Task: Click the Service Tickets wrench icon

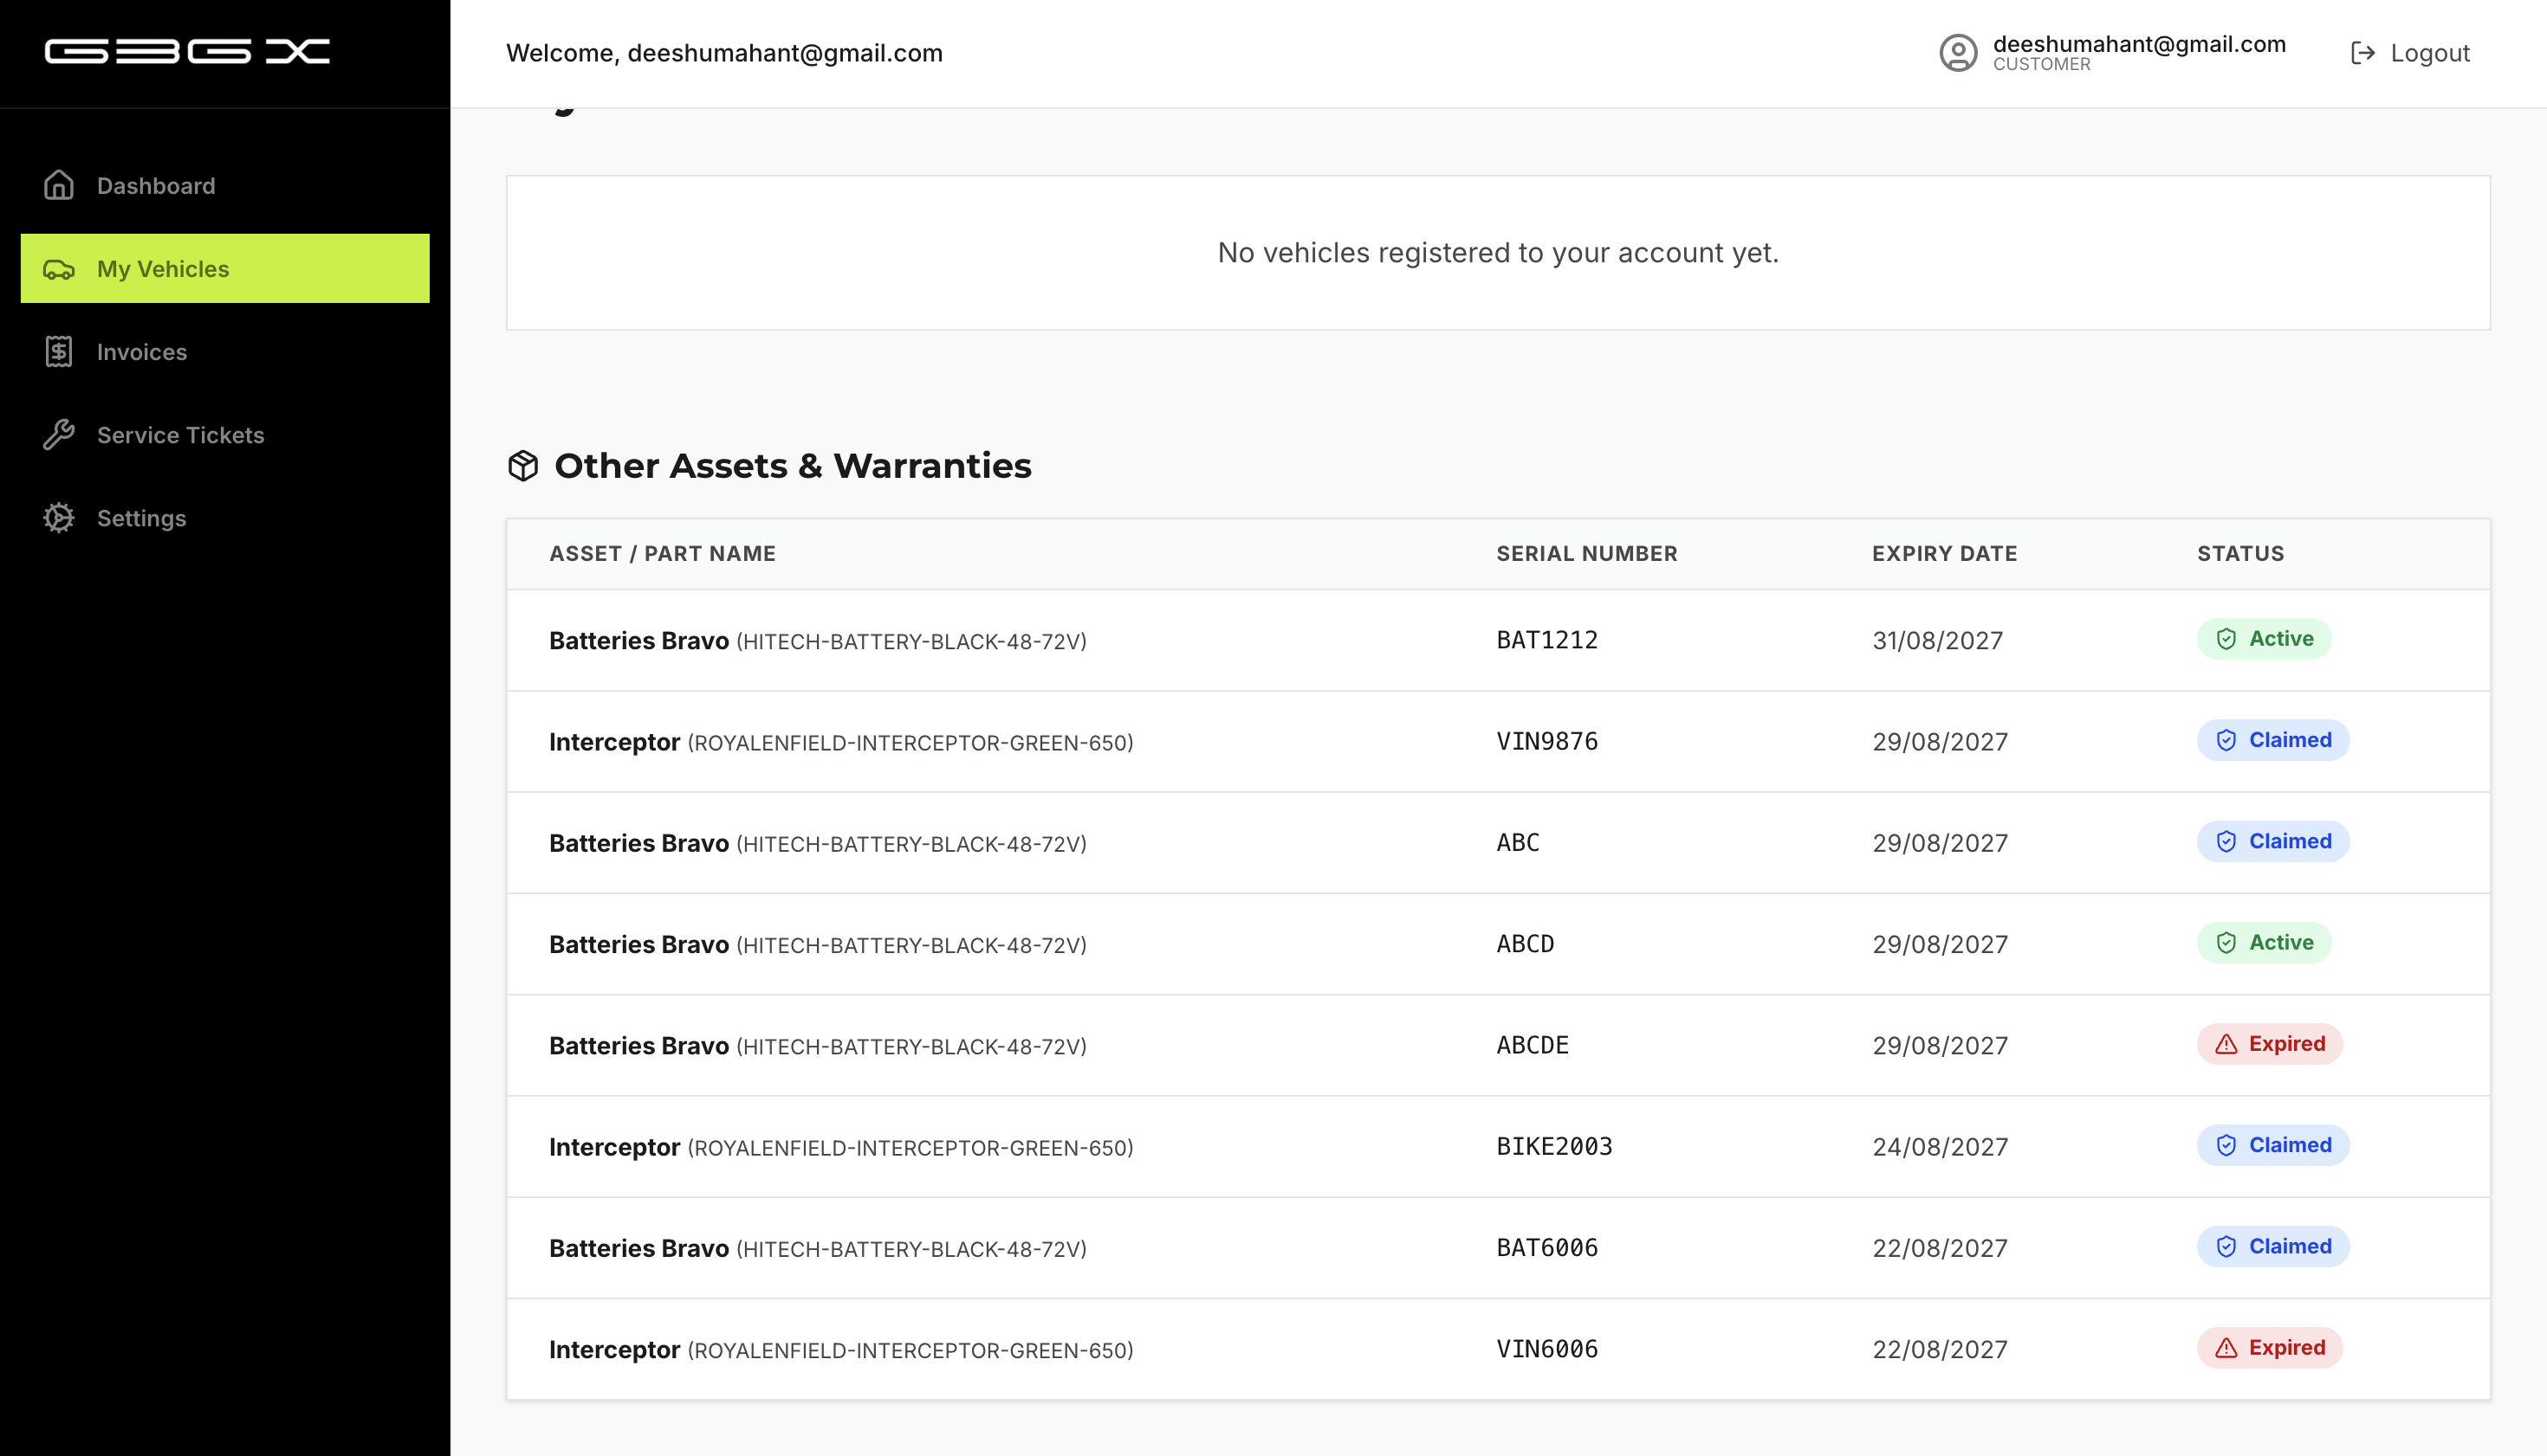Action: click(x=59, y=435)
